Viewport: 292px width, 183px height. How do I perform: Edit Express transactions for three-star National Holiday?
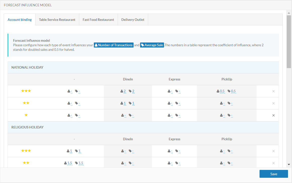pyautogui.click(x=172, y=91)
